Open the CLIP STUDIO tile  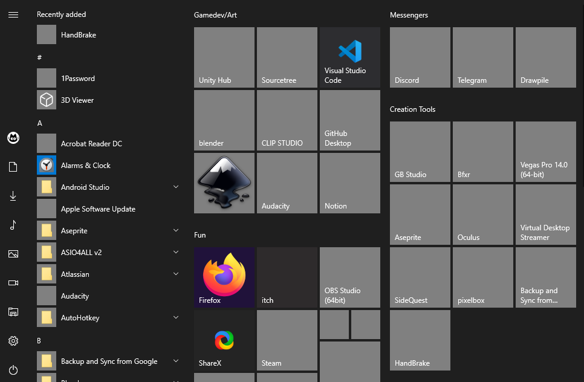[287, 120]
